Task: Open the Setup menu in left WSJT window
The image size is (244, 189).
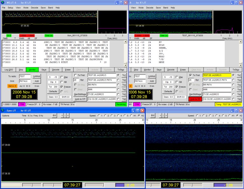Action: (x=10, y=8)
